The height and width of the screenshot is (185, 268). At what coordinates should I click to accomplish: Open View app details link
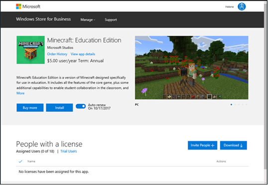[83, 54]
